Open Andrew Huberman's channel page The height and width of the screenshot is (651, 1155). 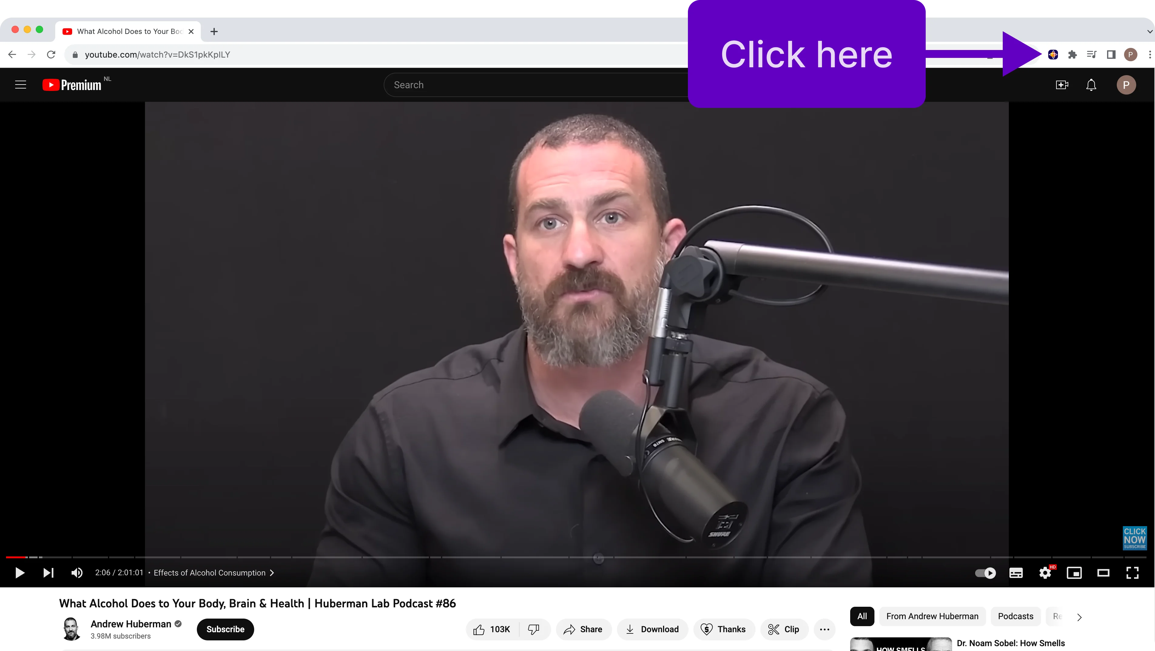(130, 624)
